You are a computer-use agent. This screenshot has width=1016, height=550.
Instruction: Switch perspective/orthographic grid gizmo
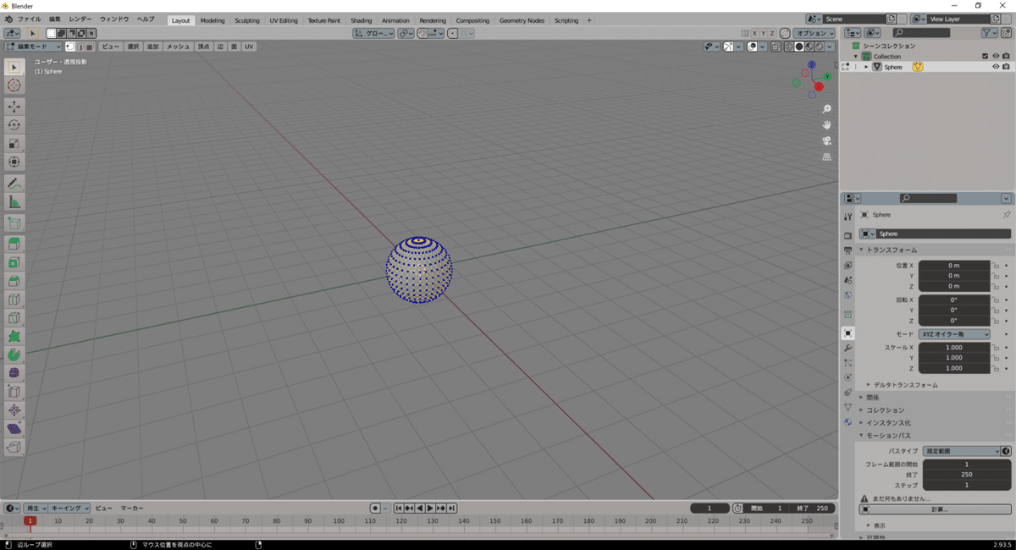827,157
